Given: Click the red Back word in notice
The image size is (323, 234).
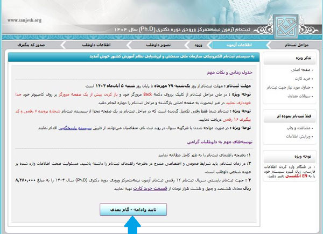Looking at the screenshot, I should coord(148,94).
